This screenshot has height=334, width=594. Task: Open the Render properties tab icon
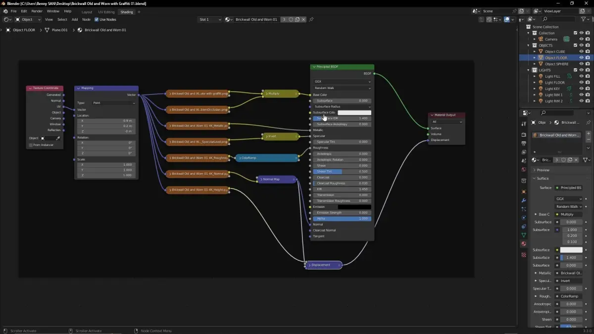pyautogui.click(x=524, y=135)
